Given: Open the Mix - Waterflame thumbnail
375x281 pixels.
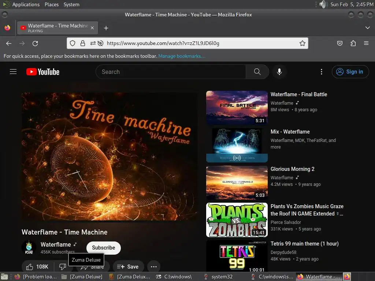Looking at the screenshot, I should (x=237, y=145).
